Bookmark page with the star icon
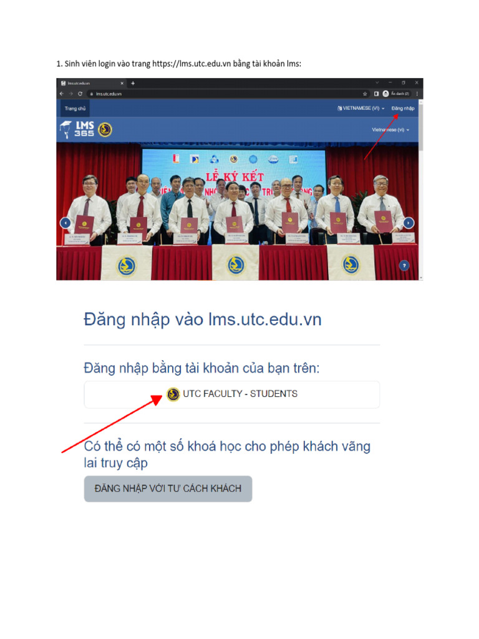This screenshot has width=479, height=639. tap(365, 94)
